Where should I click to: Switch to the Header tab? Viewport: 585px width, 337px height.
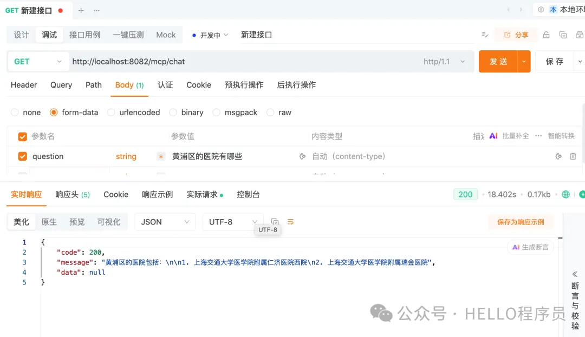(x=24, y=85)
